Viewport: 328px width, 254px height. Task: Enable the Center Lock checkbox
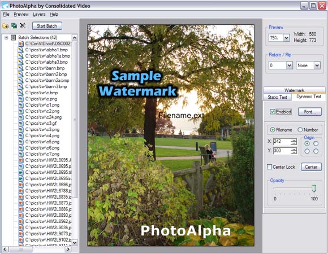[269, 167]
